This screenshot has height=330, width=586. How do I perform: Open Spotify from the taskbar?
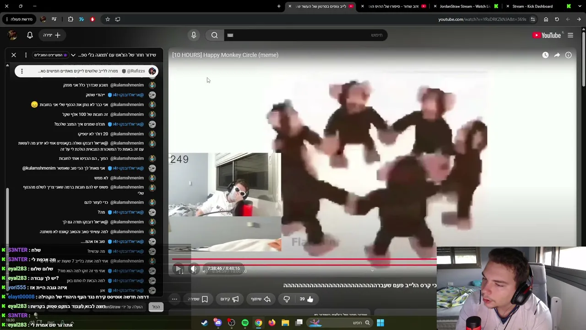click(x=245, y=323)
